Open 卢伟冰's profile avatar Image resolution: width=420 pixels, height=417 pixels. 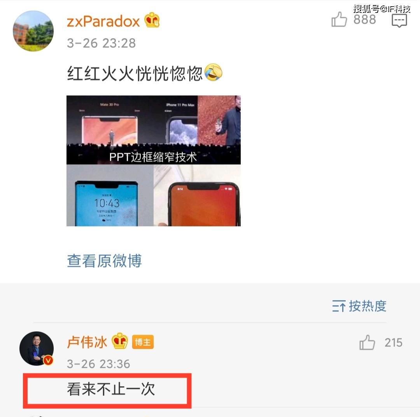pyautogui.click(x=37, y=348)
